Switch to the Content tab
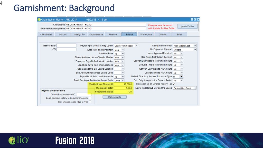This screenshot has width=263, height=148. pos(163,34)
